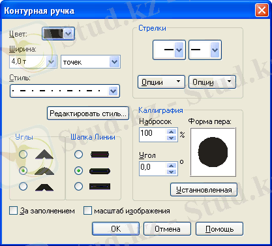
Task: Select the square line cap radio button
Action: [x=78, y=154]
